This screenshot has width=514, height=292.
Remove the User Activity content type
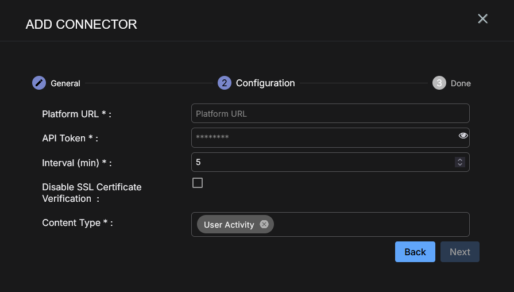coord(264,224)
